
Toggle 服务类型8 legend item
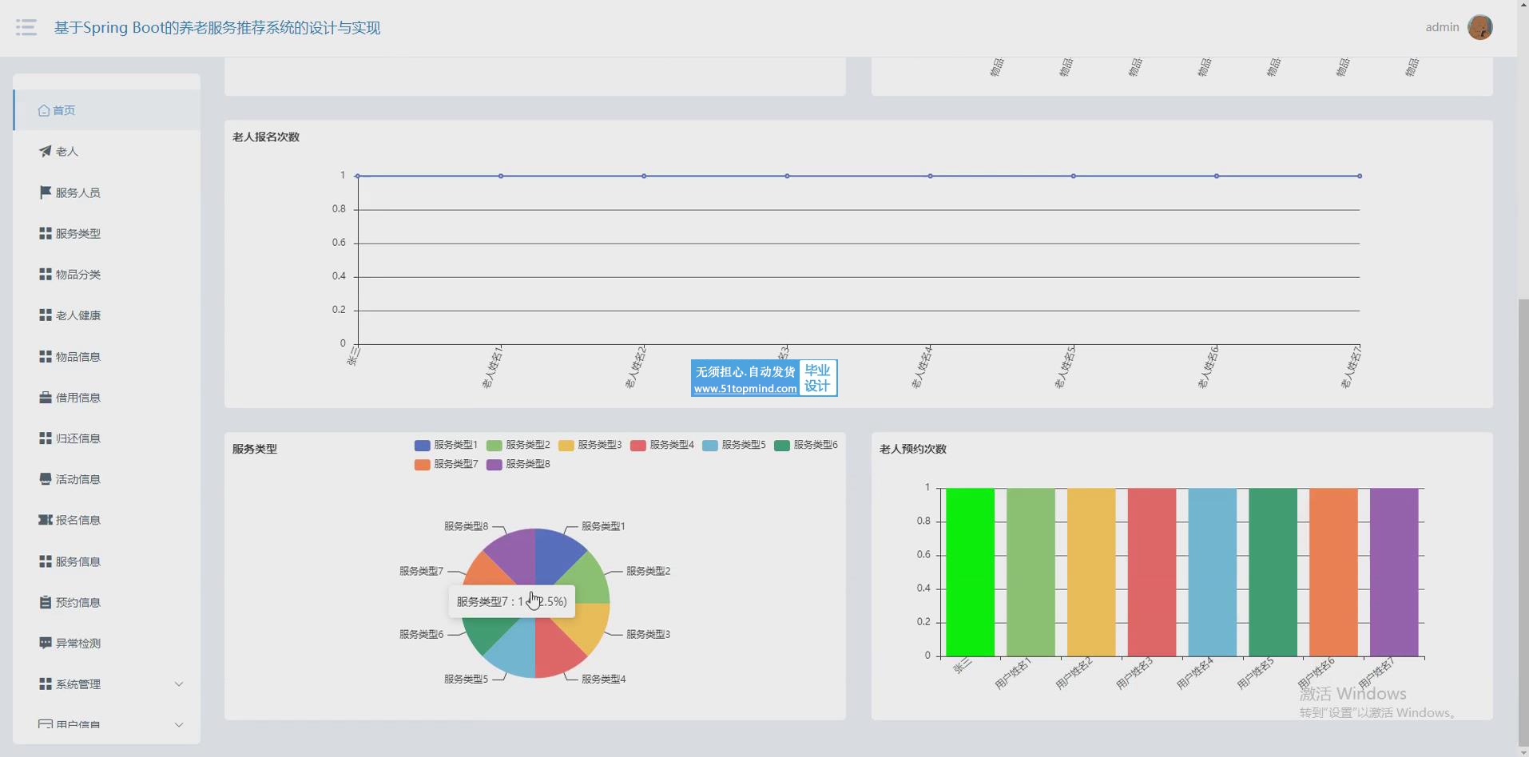click(518, 464)
